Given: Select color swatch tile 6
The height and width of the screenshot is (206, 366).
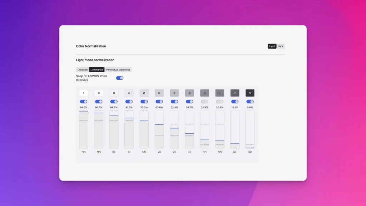Looking at the screenshot, I should click(159, 93).
